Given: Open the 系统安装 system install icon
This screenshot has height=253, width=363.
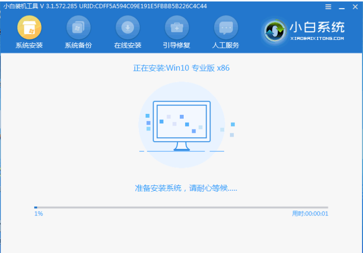Looking at the screenshot, I should click(x=29, y=28).
